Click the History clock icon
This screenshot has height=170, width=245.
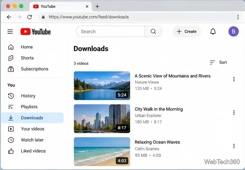[x=11, y=96]
